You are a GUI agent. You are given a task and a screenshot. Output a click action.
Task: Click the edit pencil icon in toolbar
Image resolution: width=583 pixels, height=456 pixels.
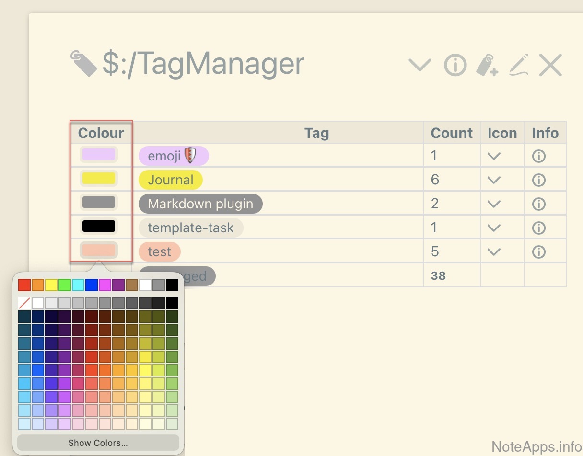click(519, 65)
